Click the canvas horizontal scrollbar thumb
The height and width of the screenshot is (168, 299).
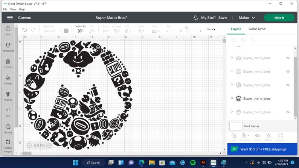pyautogui.click(x=27, y=153)
